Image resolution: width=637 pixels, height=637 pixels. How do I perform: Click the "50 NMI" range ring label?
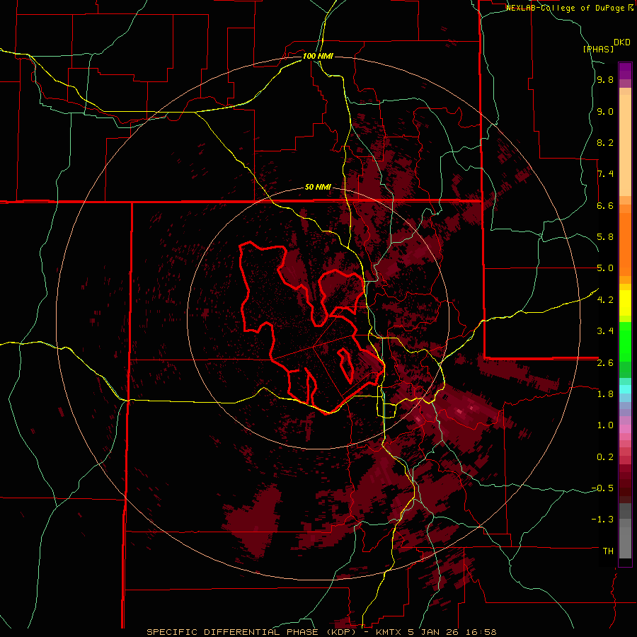pyautogui.click(x=318, y=188)
